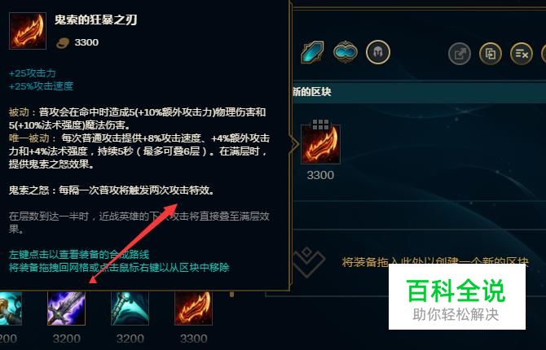Click the copy item set icon

(491, 54)
